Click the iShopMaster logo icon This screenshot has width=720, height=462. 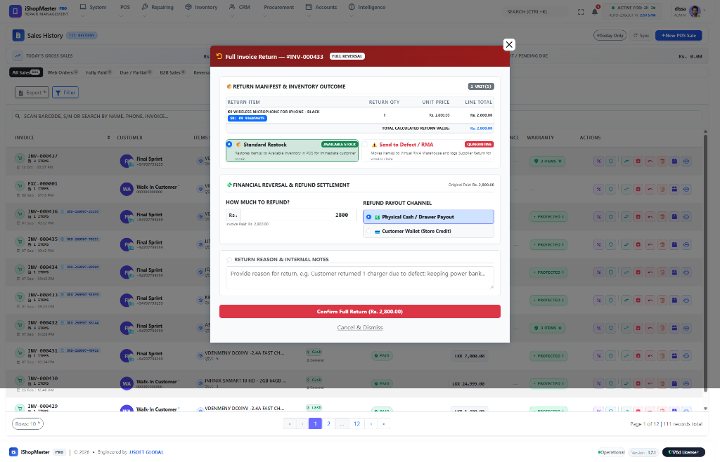tap(15, 11)
